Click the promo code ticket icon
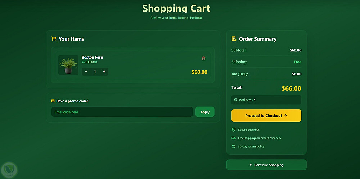This screenshot has width=360, height=179. (x=53, y=101)
